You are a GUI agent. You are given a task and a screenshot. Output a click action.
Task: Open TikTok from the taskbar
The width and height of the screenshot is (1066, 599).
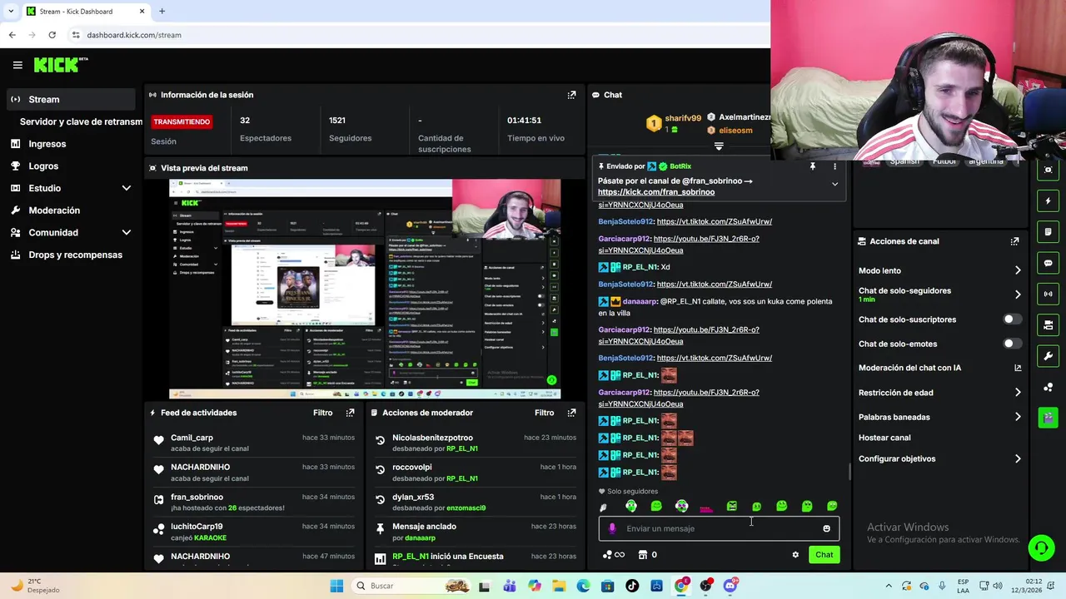(x=632, y=586)
